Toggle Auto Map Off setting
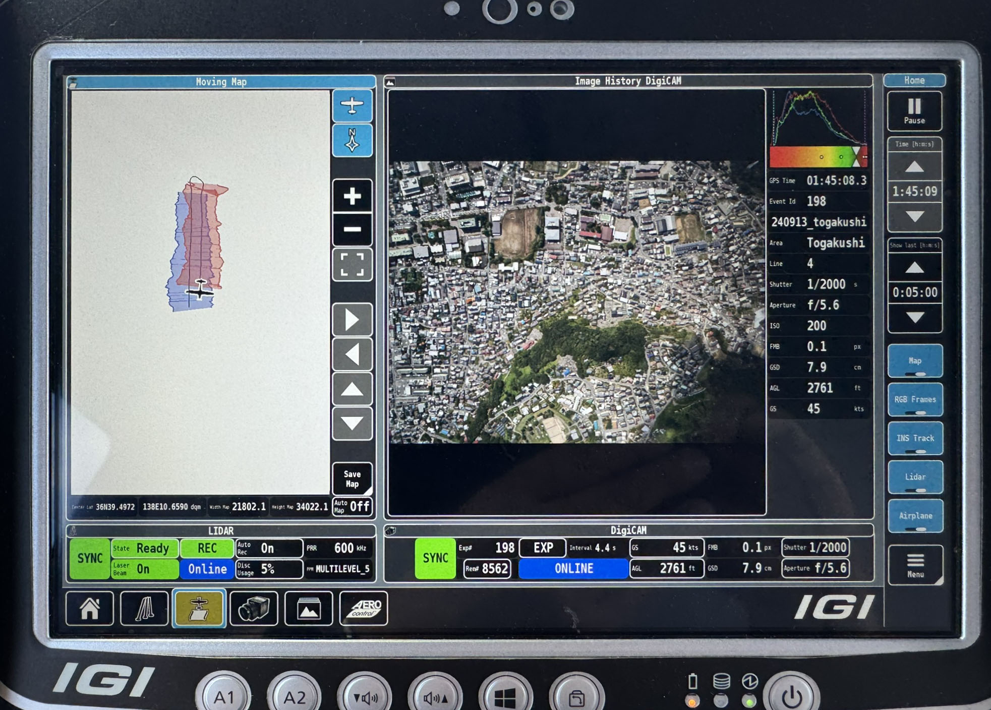This screenshot has width=991, height=710. pos(353,506)
